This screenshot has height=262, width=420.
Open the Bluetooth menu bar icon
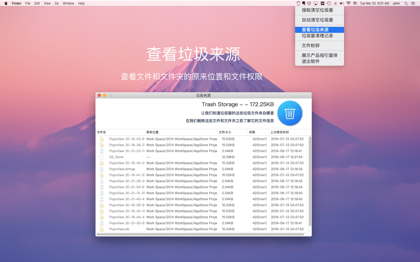tap(335, 3)
